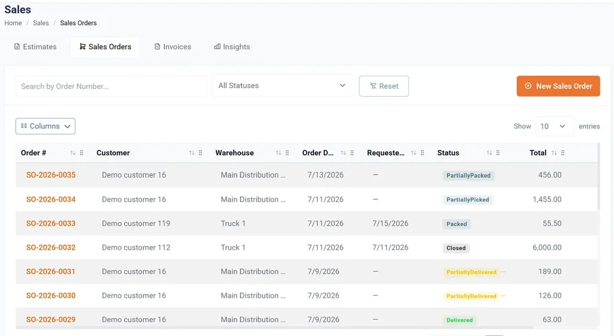This screenshot has height=336, width=614.
Task: Open order SO-2026-0034
Action: pos(51,199)
